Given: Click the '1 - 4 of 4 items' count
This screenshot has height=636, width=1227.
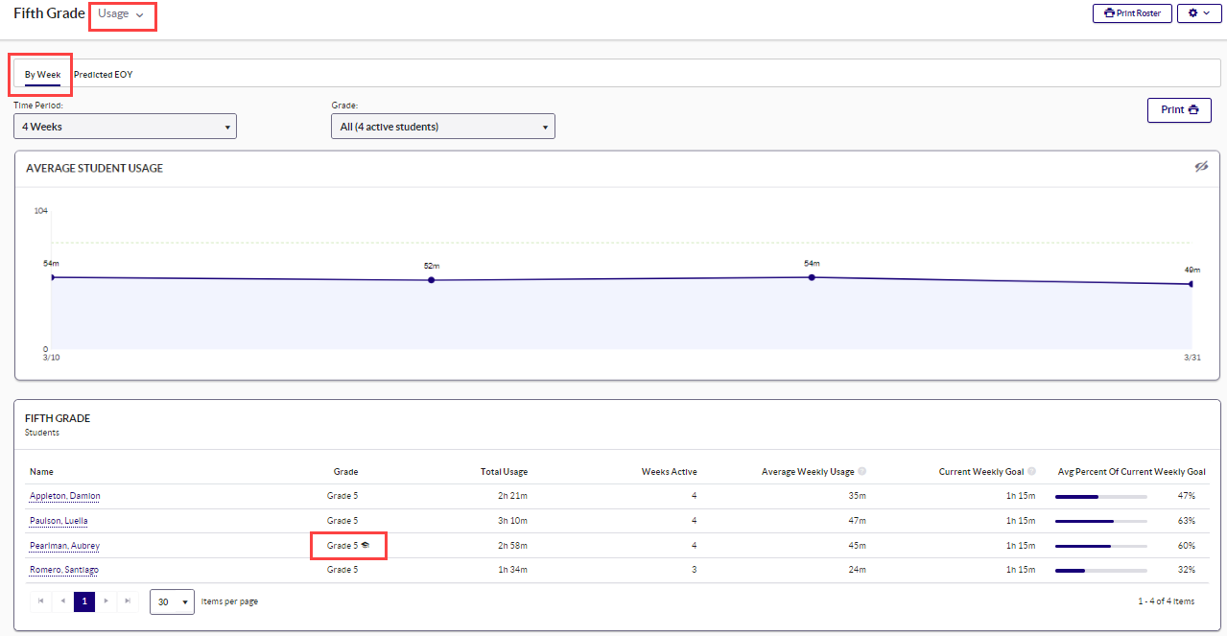Looking at the screenshot, I should tap(1167, 601).
